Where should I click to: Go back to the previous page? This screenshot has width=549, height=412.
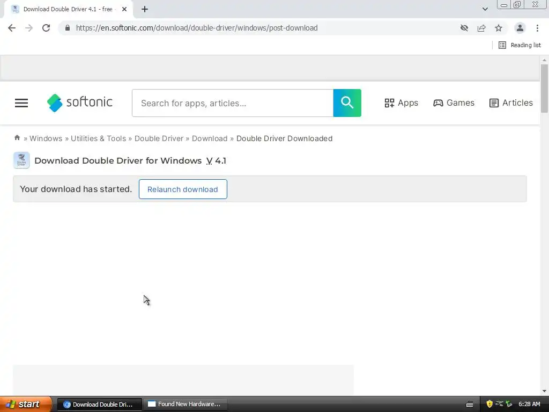pos(12,28)
